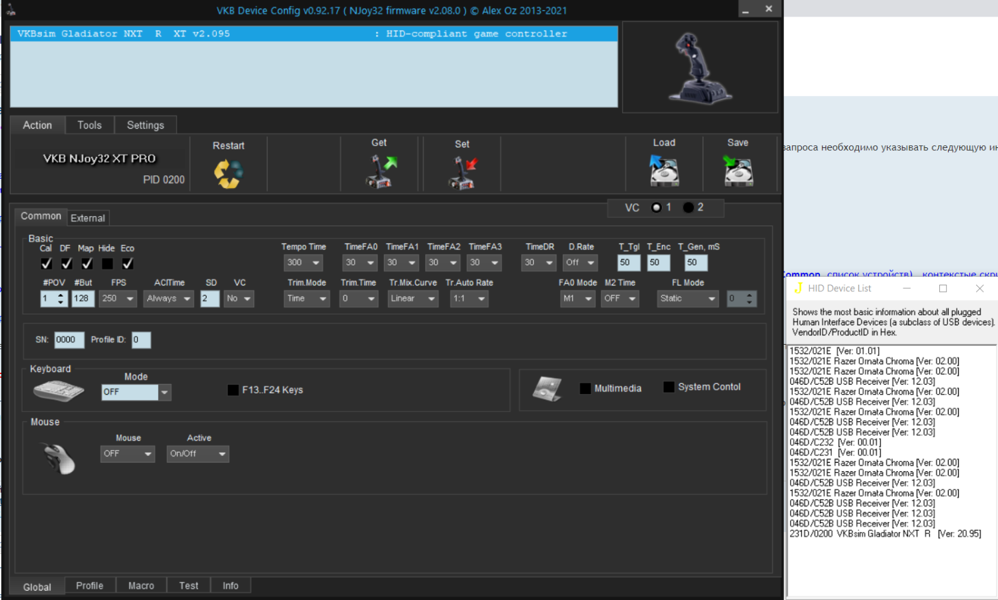Open the M2 Time dropdown
This screenshot has height=600, width=998.
620,299
